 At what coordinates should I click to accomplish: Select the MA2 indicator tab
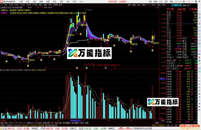tap(52, 123)
